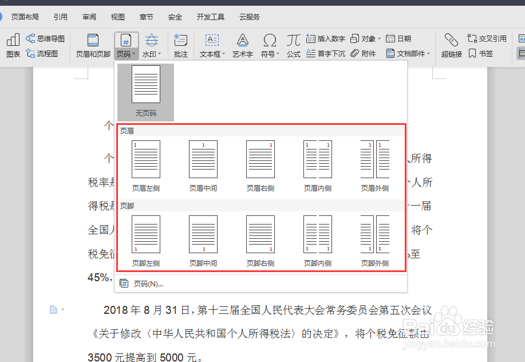525x362 pixels.
Task: Insert an 附件 attachment
Action: point(363,54)
